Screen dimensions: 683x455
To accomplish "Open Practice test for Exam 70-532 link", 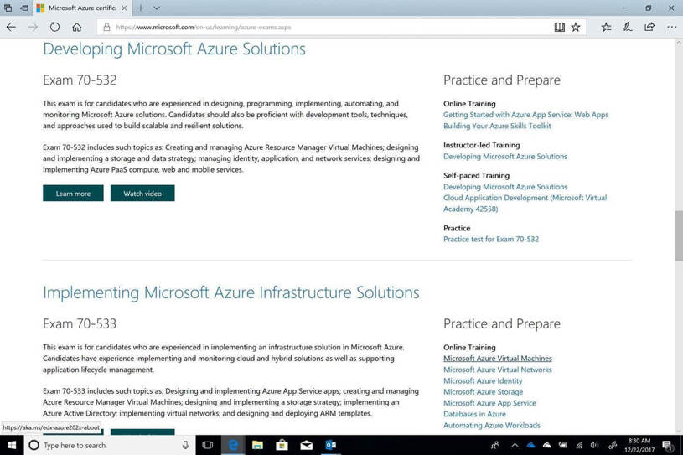I will pyautogui.click(x=491, y=239).
